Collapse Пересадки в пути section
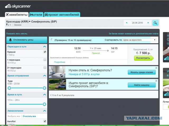The image size is (169, 126). [45, 47]
